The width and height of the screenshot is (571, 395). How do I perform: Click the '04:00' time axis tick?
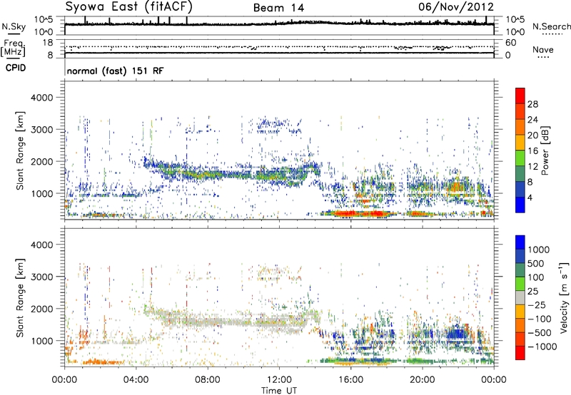tap(136, 380)
